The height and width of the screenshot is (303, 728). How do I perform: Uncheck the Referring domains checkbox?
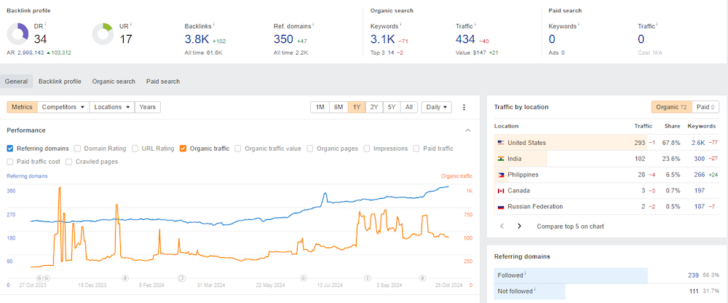coord(10,149)
